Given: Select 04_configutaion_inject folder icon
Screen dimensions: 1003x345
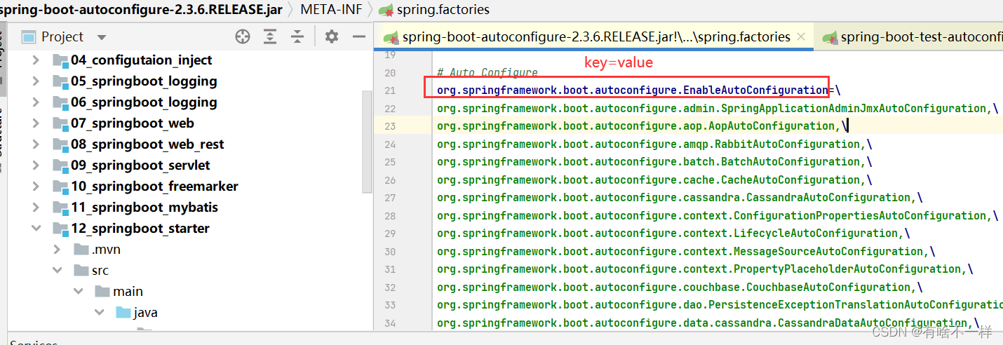Looking at the screenshot, I should pos(60,60).
